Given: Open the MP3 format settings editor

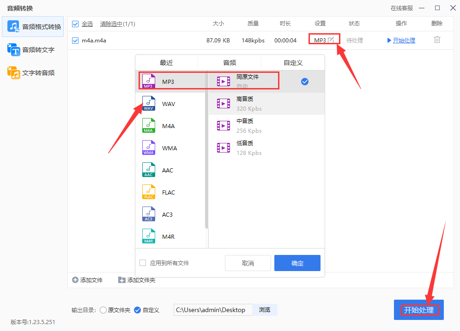Looking at the screenshot, I should pyautogui.click(x=324, y=39).
